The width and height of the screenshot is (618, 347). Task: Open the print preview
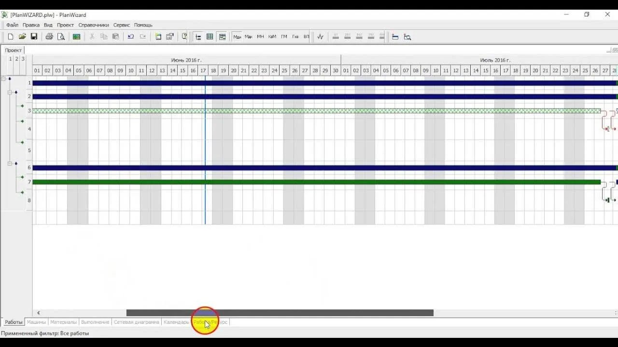click(60, 36)
